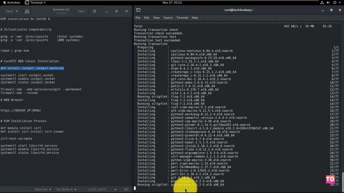Click the 'lsmod | grep kvm' line
The height and width of the screenshot is (193, 344).
(15, 50)
